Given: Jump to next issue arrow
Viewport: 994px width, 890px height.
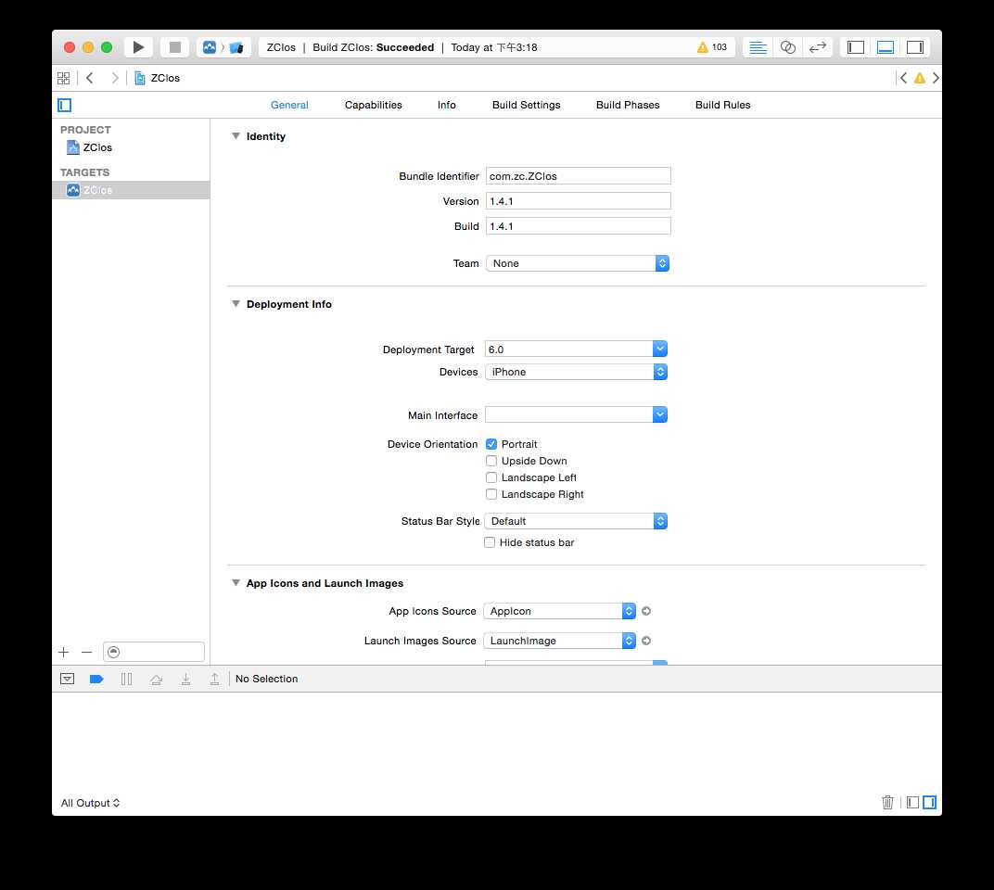Looking at the screenshot, I should tap(936, 78).
